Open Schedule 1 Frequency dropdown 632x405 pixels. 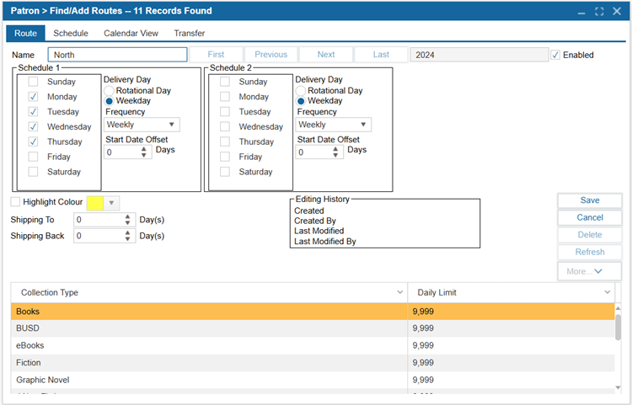click(x=173, y=125)
